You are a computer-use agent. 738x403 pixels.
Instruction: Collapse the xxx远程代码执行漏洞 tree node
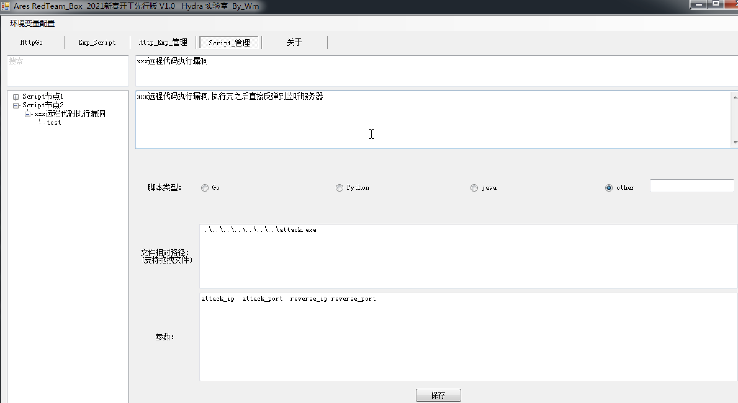pyautogui.click(x=28, y=114)
